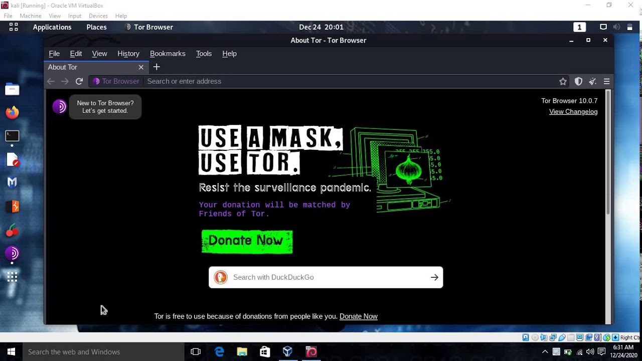The image size is (642, 361).
Task: Click workspace indicator number 1
Action: coord(579,27)
